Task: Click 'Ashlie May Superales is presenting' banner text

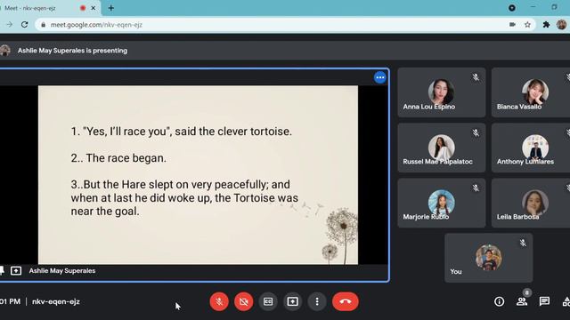Action: (x=72, y=51)
